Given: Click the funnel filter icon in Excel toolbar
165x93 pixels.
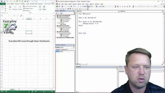Looking at the screenshot, I should [17, 1].
